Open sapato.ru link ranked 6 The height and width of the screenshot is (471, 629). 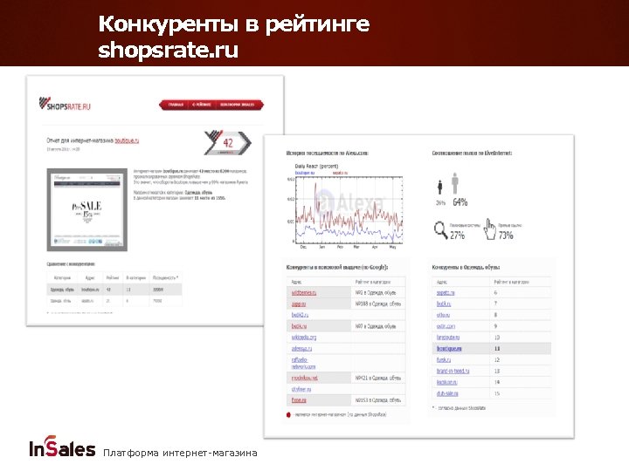[446, 293]
